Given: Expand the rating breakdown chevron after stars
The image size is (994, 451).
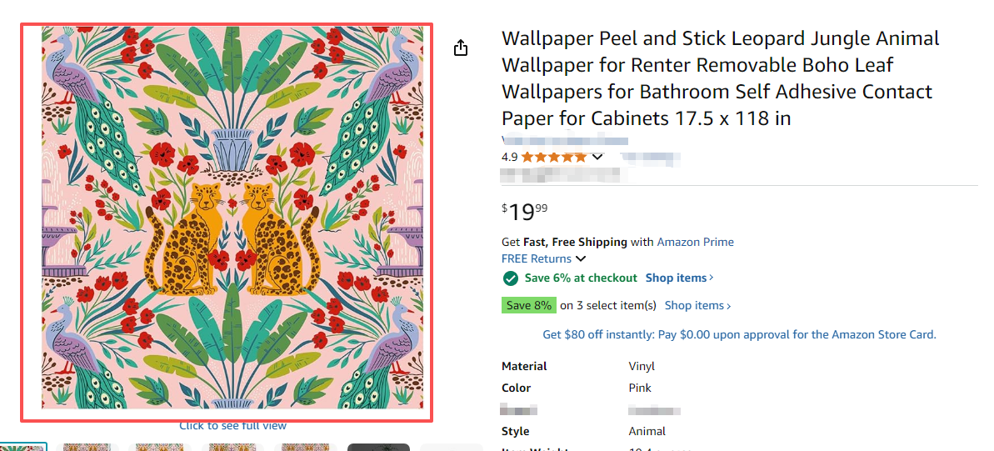Looking at the screenshot, I should tap(597, 157).
